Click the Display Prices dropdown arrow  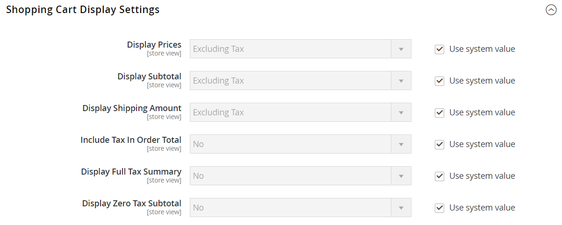pyautogui.click(x=401, y=49)
